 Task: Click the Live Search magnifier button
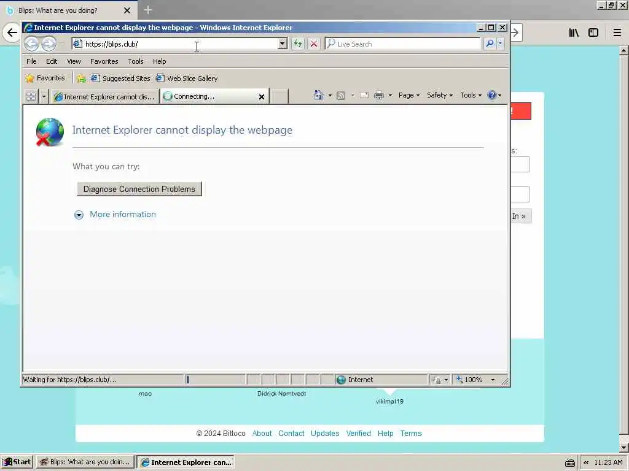[490, 44]
